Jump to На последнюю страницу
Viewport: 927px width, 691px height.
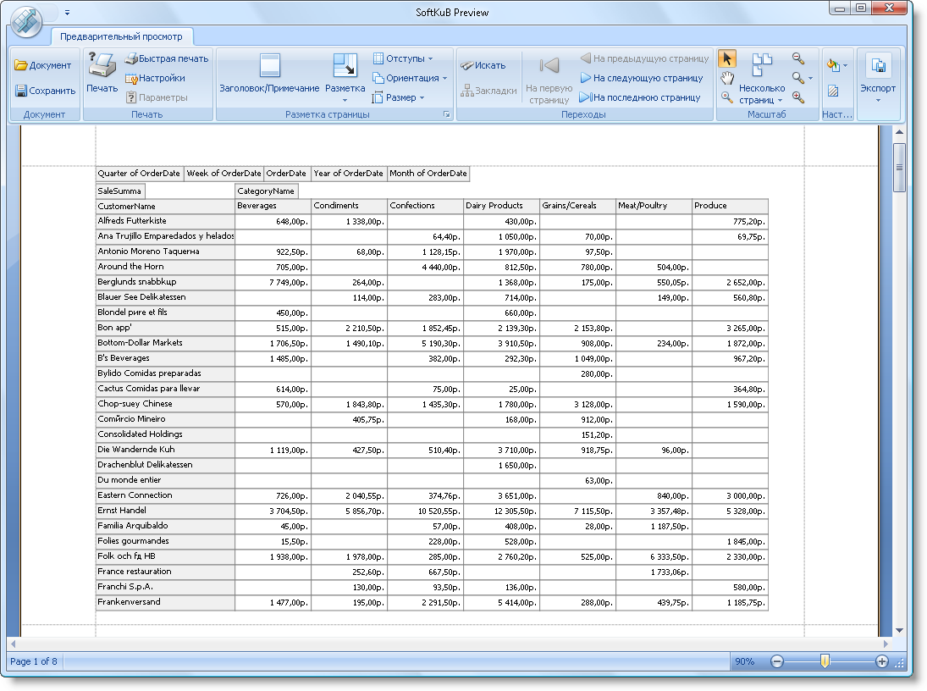pos(639,97)
